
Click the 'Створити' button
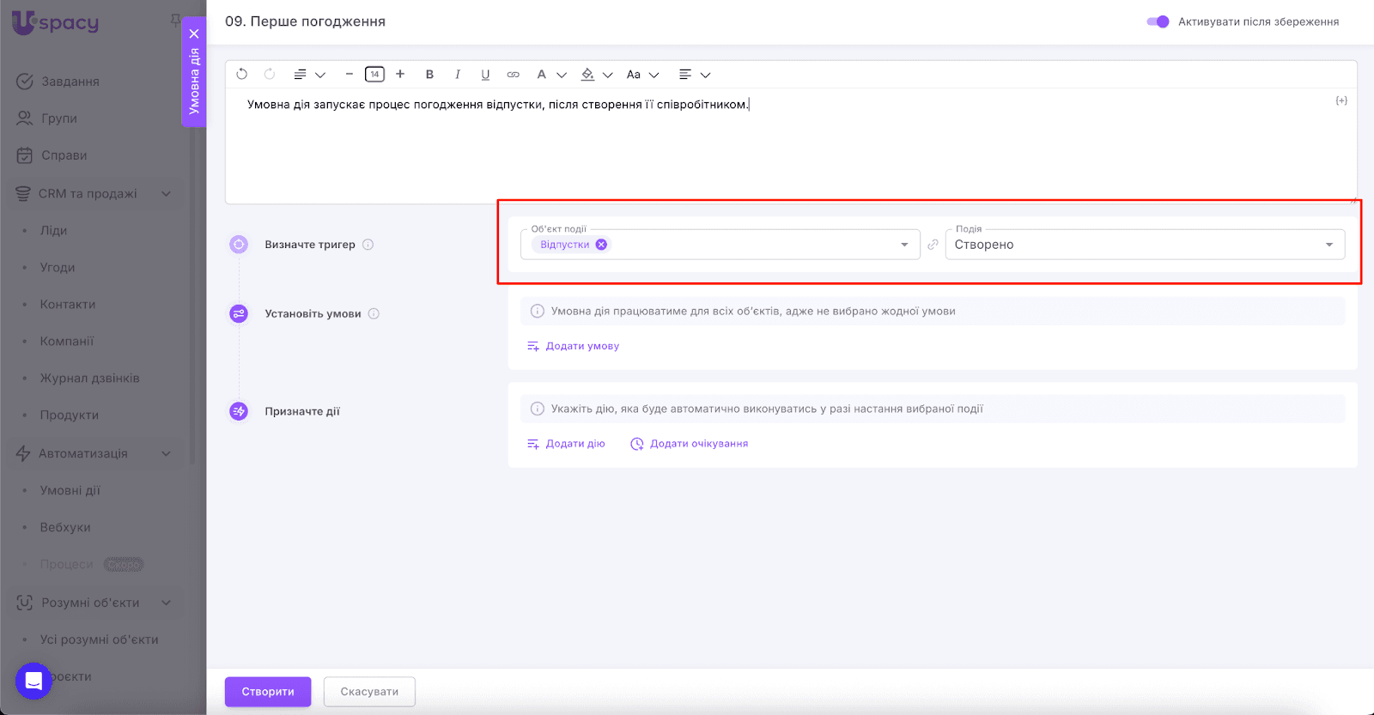[268, 692]
